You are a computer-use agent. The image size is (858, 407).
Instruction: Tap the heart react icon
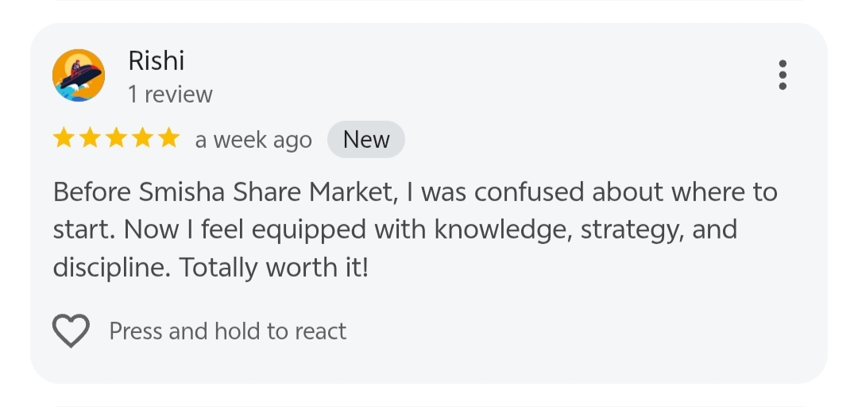(71, 331)
